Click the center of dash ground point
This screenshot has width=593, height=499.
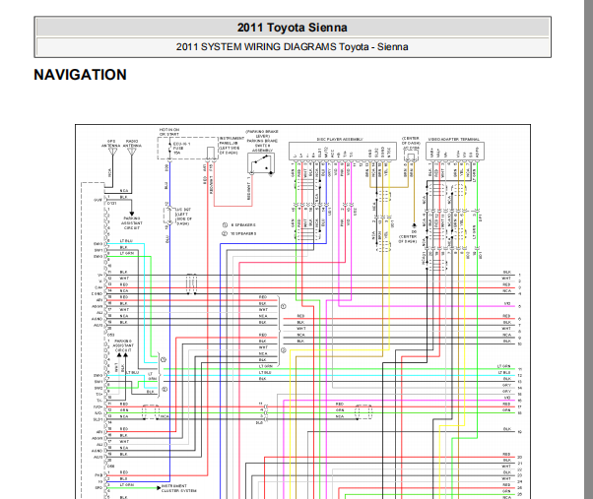414,225
